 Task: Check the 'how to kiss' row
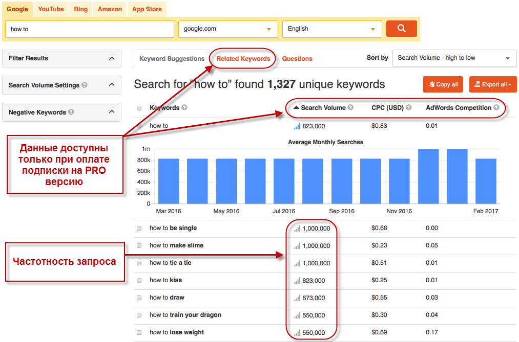click(139, 280)
